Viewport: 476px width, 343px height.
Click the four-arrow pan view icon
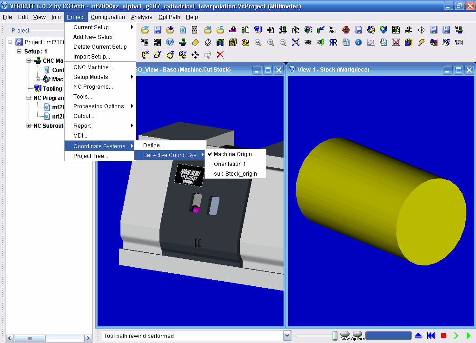pyautogui.click(x=195, y=55)
